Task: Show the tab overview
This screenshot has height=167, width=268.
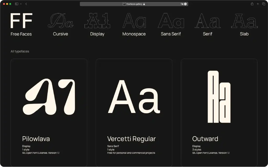Action: pos(264,4)
